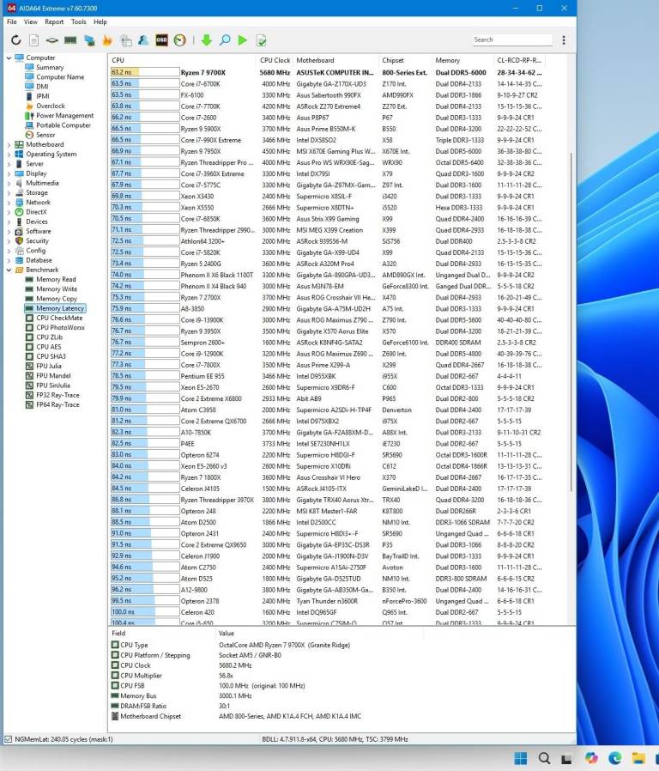
Task: Click the Search input field
Action: (x=511, y=39)
